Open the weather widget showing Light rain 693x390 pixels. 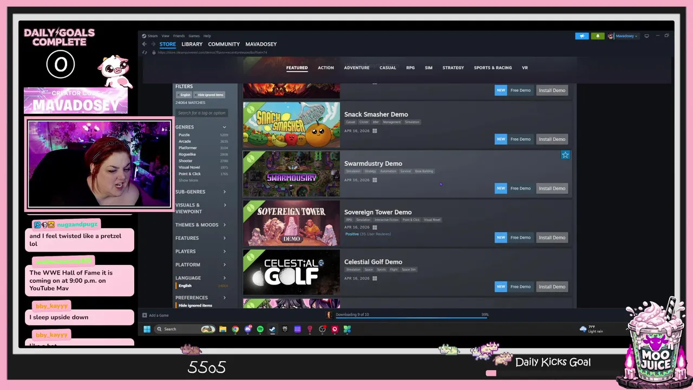click(591, 329)
